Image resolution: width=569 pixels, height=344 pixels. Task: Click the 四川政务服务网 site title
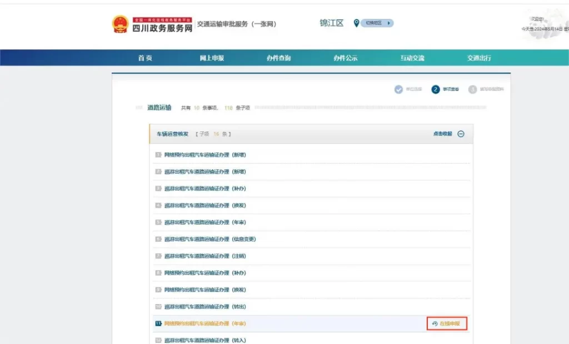(162, 28)
